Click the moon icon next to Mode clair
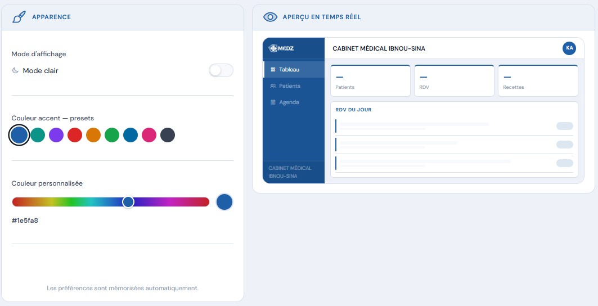The height and width of the screenshot is (306, 598). click(x=15, y=70)
